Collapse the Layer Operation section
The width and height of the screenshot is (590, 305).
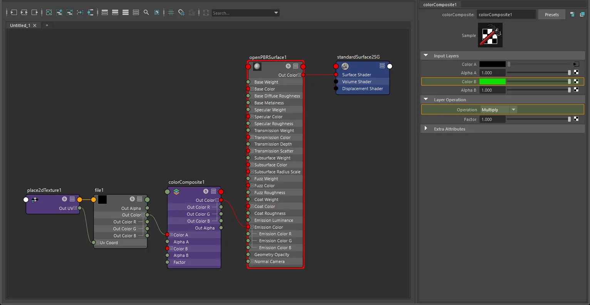click(426, 99)
